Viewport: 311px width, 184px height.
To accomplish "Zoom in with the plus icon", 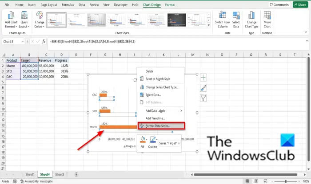I will [x=299, y=181].
